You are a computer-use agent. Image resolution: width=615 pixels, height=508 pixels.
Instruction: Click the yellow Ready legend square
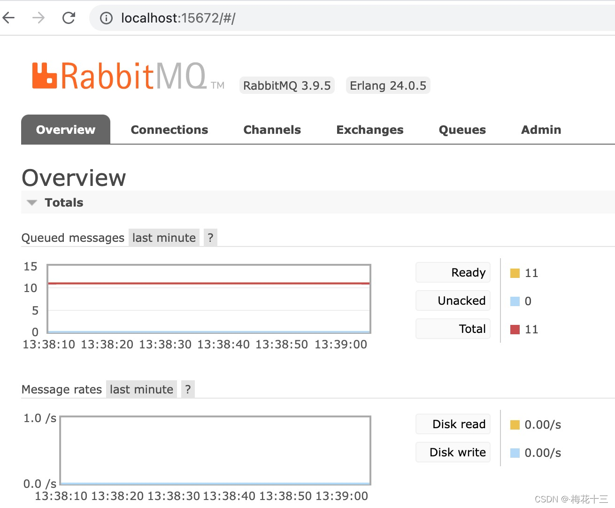(515, 272)
